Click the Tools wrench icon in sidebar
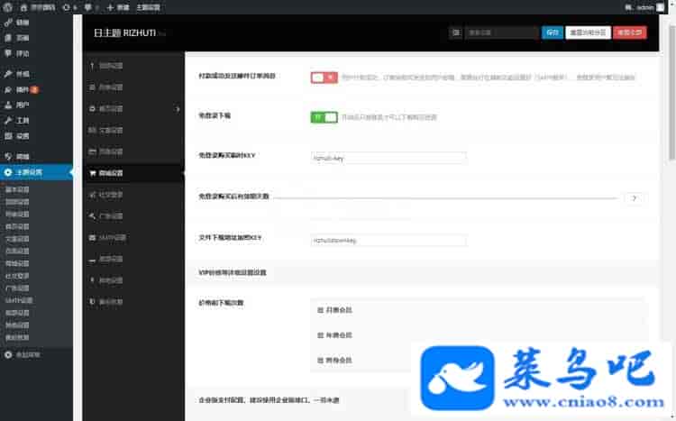Viewport: 676px width, 421px height. click(8, 120)
